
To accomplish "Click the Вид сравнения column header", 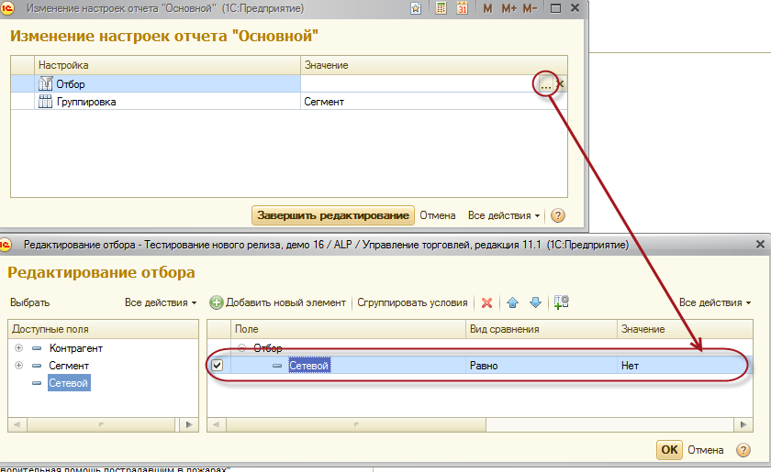I will [542, 329].
